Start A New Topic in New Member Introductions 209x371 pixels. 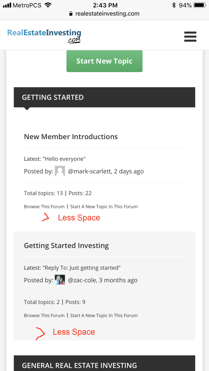click(x=104, y=207)
